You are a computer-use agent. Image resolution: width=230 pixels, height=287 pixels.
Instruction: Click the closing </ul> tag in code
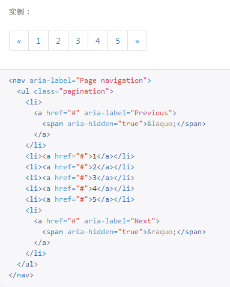click(27, 264)
